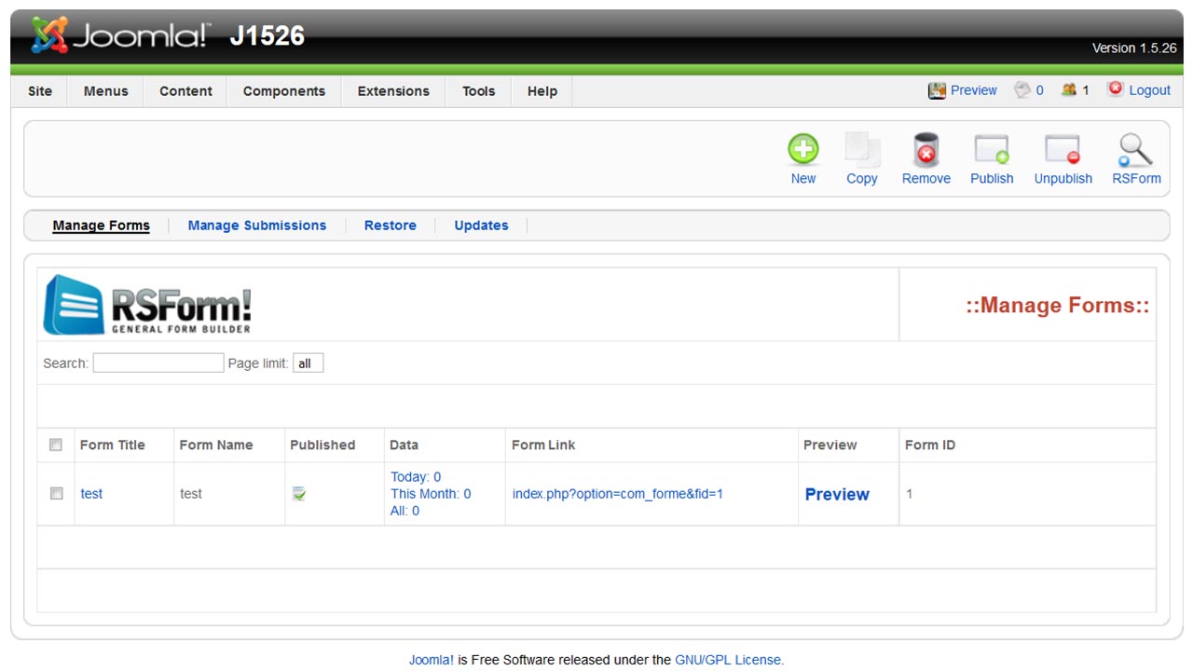Screen dimensions: 1193x671
Task: Click the Form ID cell value 1
Action: pos(910,494)
